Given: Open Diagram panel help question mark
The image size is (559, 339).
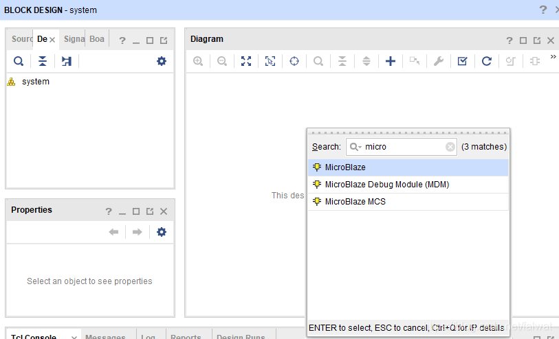Looking at the screenshot, I should click(x=509, y=40).
